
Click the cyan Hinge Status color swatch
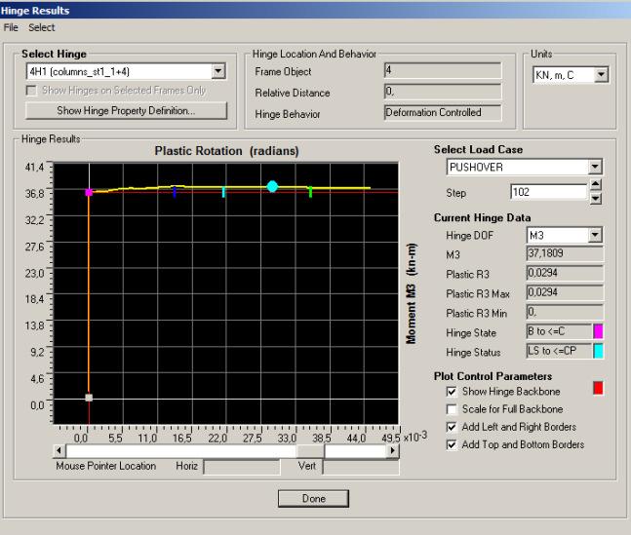click(599, 351)
